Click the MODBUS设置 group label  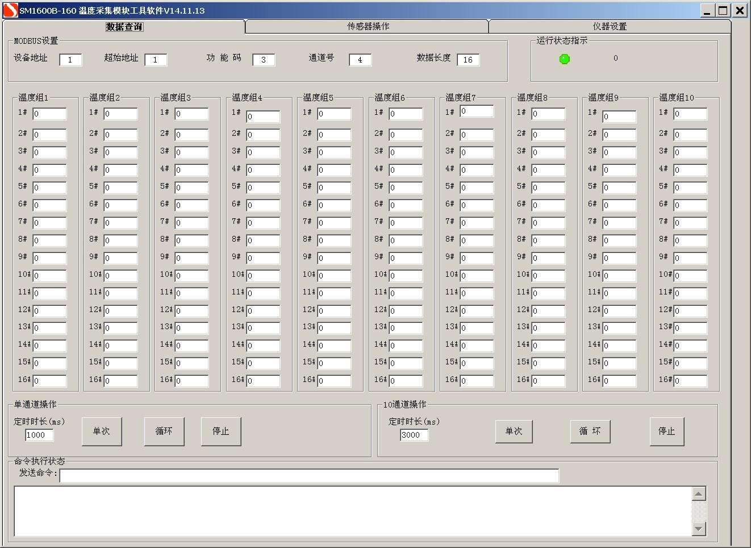click(36, 41)
